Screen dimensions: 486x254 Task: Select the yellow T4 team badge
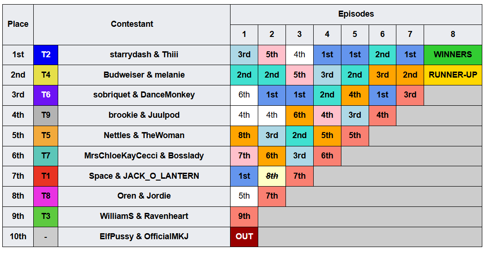point(46,75)
